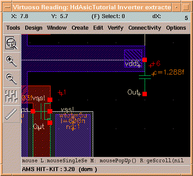Select the zoom in magnifier tool
Image resolution: width=193 pixels, height=176 pixels.
(x=12, y=61)
